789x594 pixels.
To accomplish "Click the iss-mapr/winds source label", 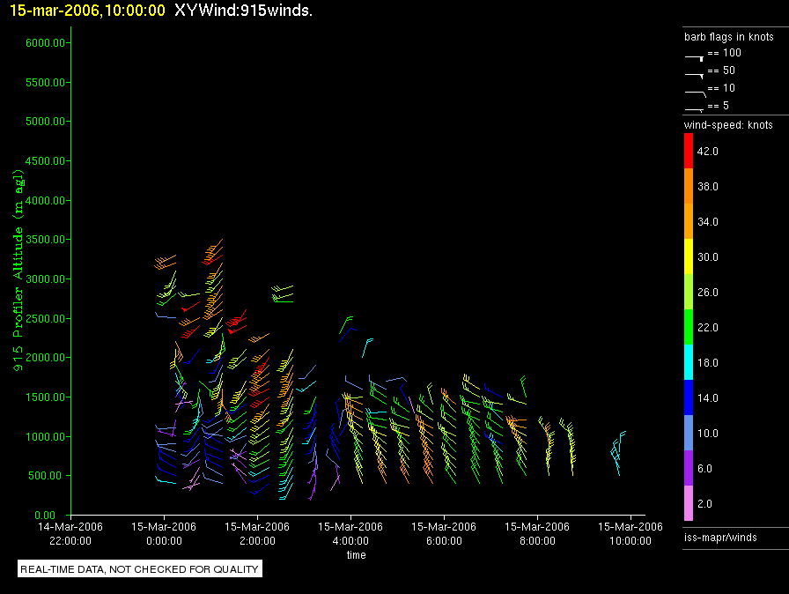I will click(720, 537).
